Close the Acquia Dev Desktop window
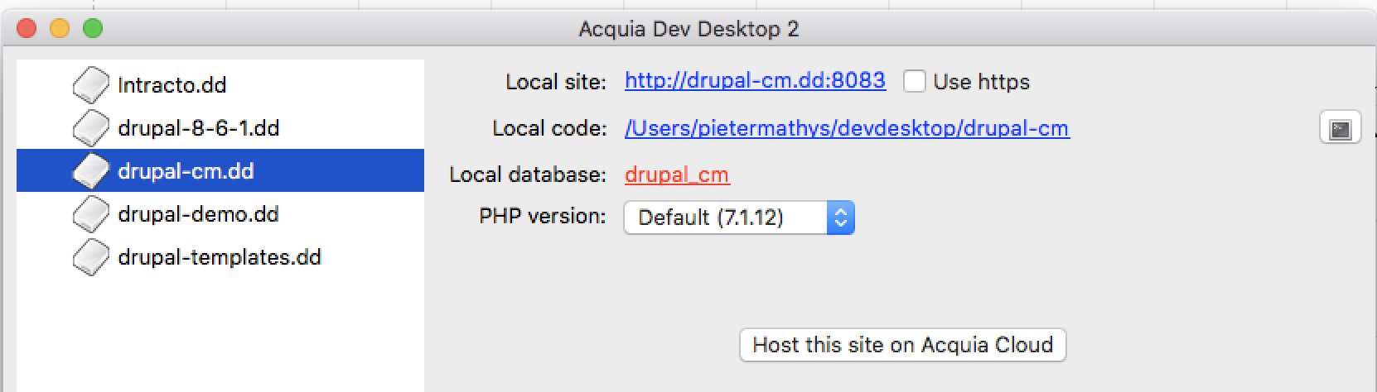Viewport: 1377px width, 392px height. 27,29
